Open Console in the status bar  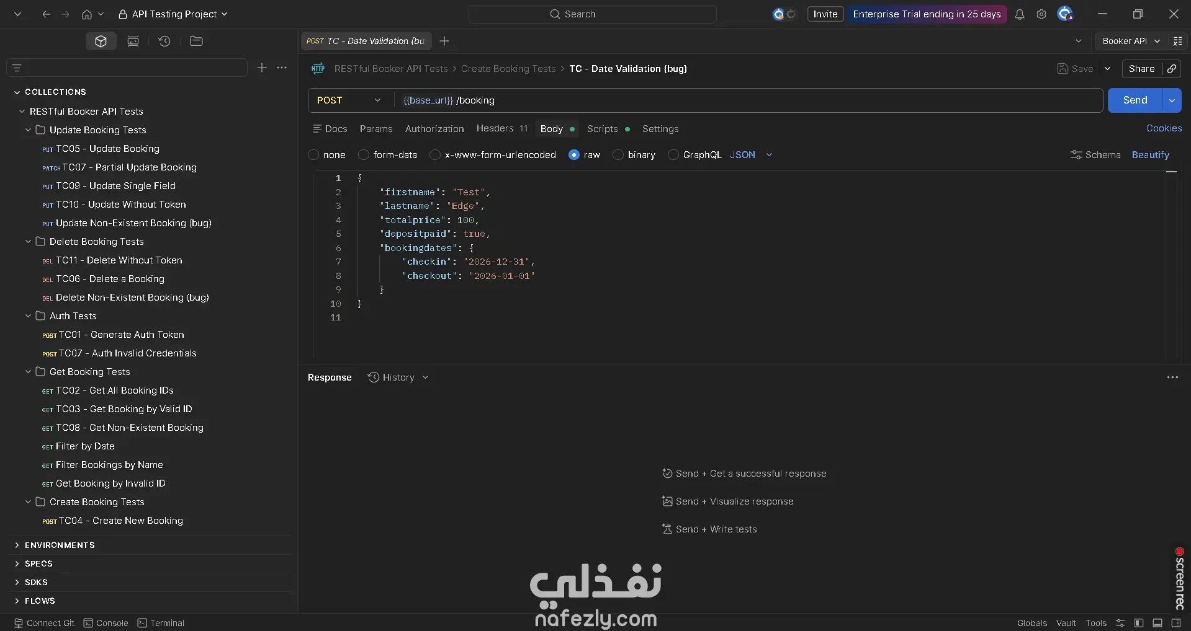(106, 623)
